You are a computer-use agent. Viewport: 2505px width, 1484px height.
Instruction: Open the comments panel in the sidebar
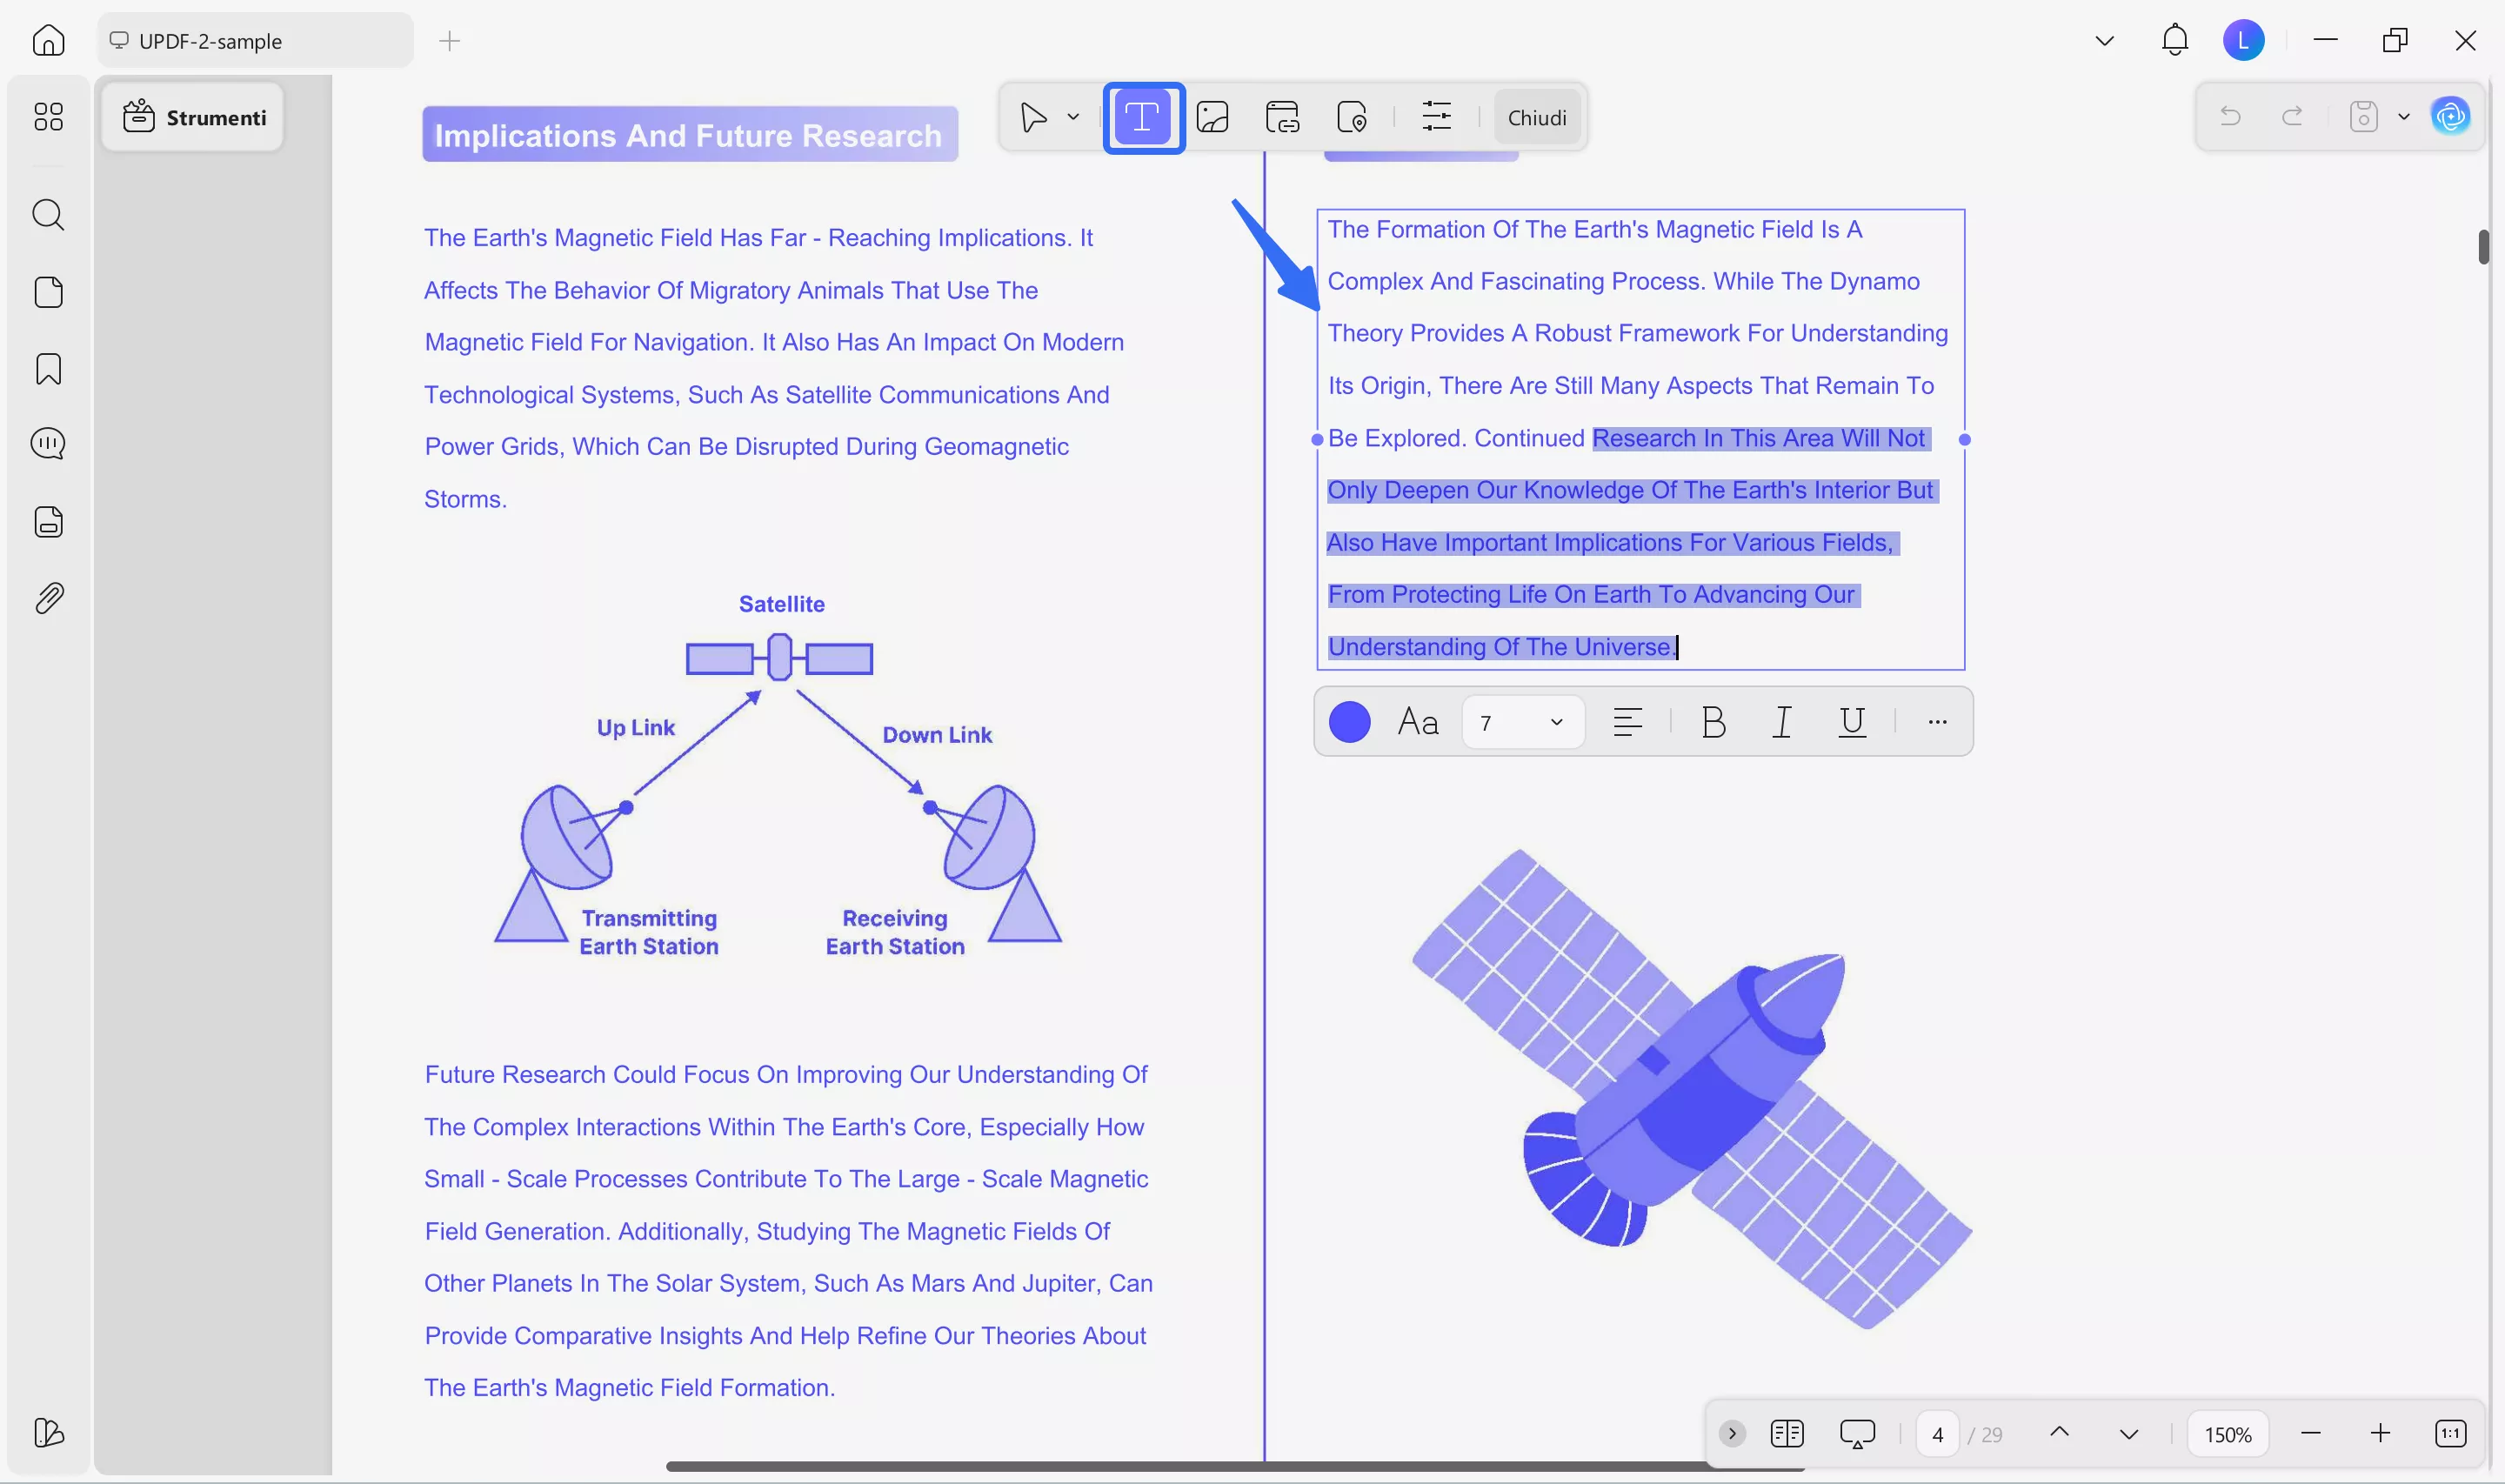pyautogui.click(x=48, y=443)
